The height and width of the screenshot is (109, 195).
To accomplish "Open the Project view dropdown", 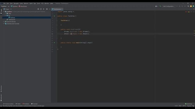I will (x=7, y=9).
